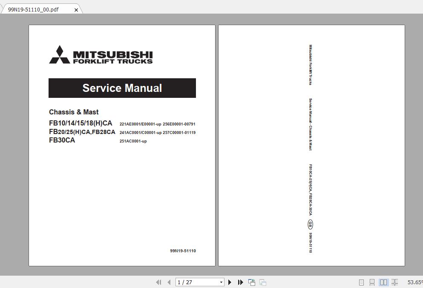Toggle single page view mode
Image resolution: width=423 pixels, height=288 pixels.
(x=361, y=282)
